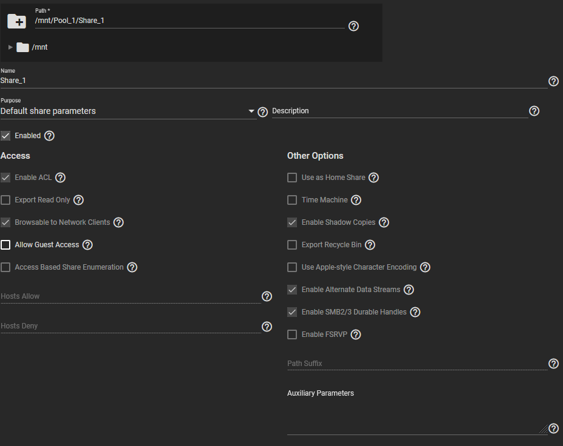
Task: Open the Purpose dropdown menu
Action: click(128, 111)
